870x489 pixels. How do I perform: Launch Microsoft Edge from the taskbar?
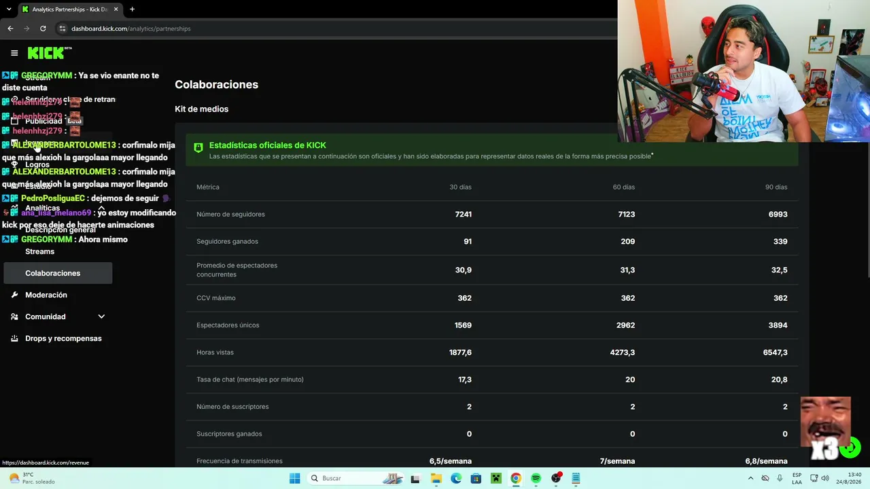pos(456,478)
